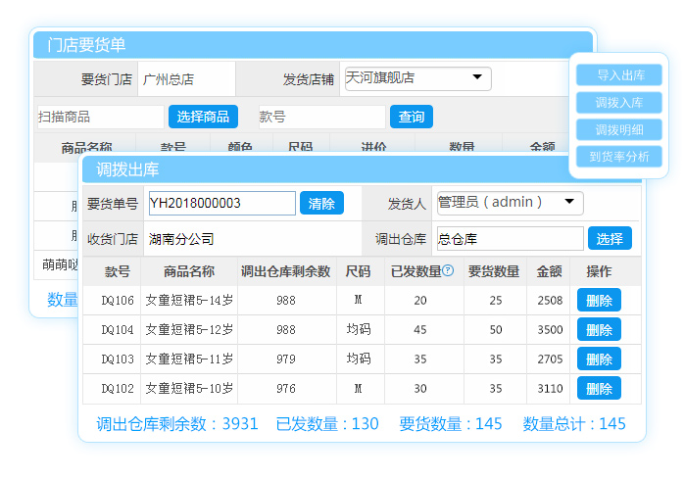The width and height of the screenshot is (684, 479).
Task: Delete the DQ102 row
Action: (x=599, y=388)
